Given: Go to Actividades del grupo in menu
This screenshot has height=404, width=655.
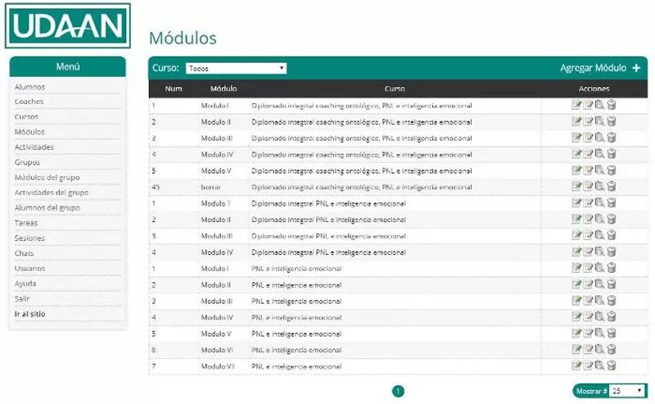Looking at the screenshot, I should (x=52, y=193).
